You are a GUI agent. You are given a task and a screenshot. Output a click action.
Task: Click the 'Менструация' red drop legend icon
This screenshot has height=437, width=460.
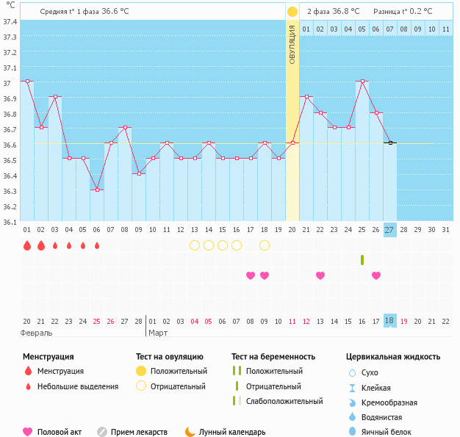click(28, 372)
